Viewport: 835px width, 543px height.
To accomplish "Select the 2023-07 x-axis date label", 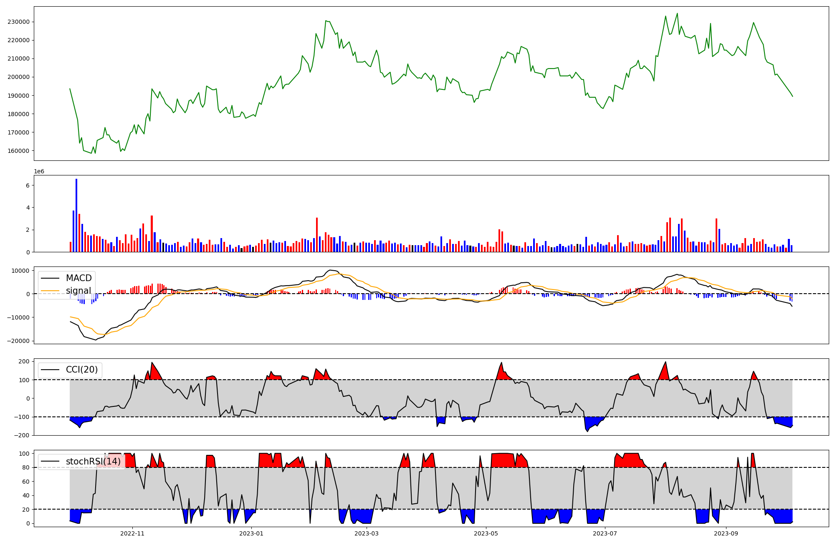I will pyautogui.click(x=605, y=533).
